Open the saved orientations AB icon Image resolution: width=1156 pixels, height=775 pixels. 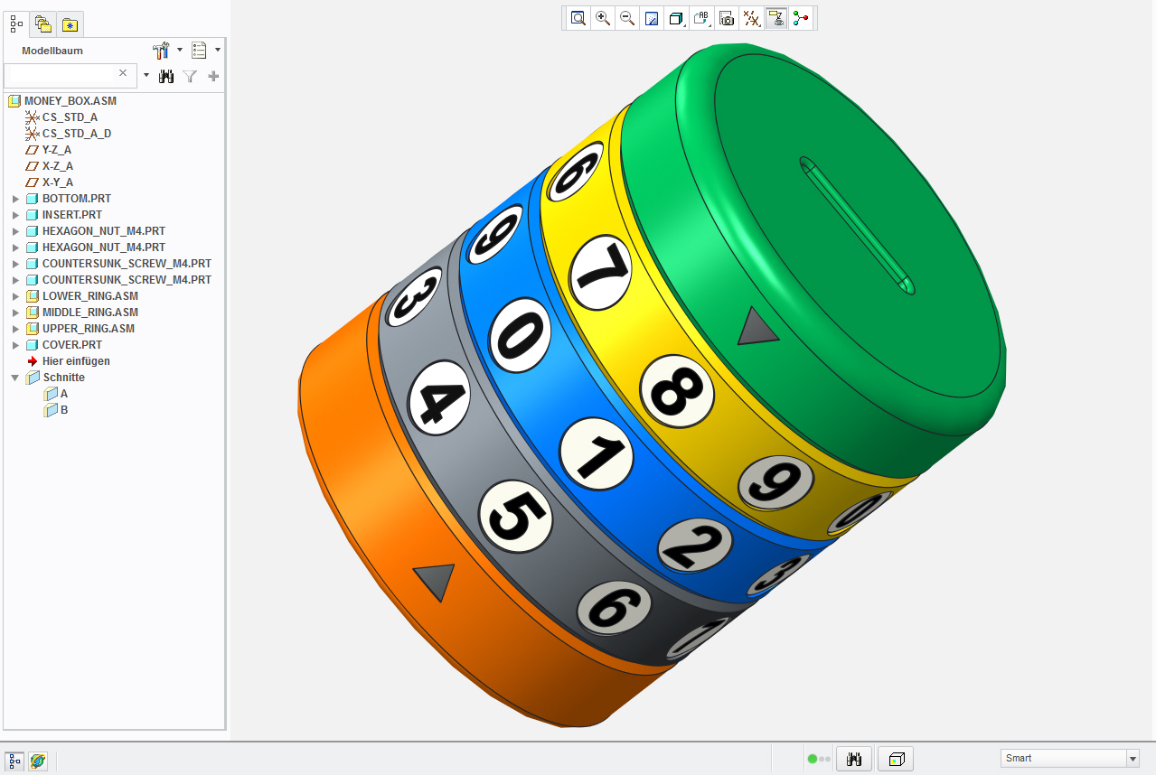701,18
